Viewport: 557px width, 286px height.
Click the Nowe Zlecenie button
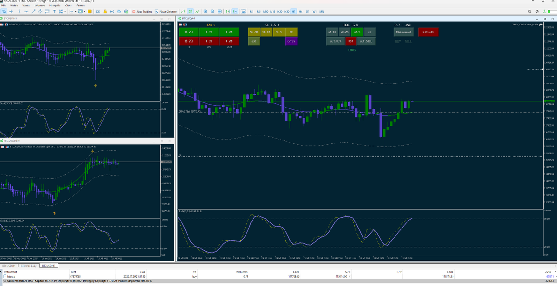tap(166, 11)
